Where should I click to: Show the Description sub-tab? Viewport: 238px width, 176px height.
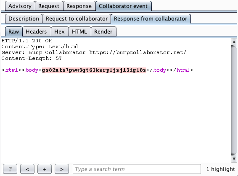point(24,18)
